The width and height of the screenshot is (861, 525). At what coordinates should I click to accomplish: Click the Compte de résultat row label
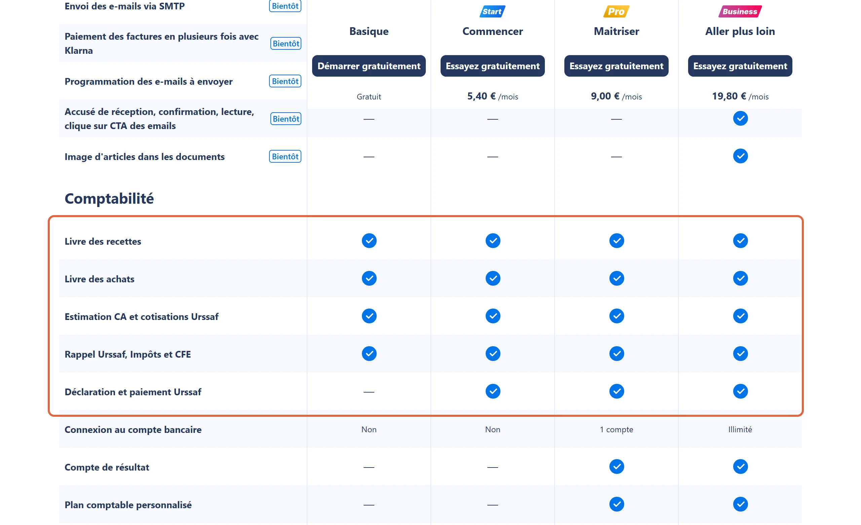[107, 468]
